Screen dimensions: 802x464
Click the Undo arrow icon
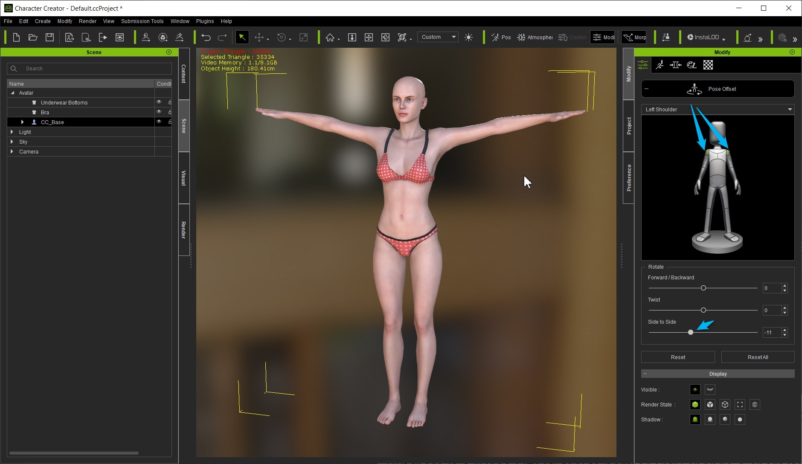point(206,38)
